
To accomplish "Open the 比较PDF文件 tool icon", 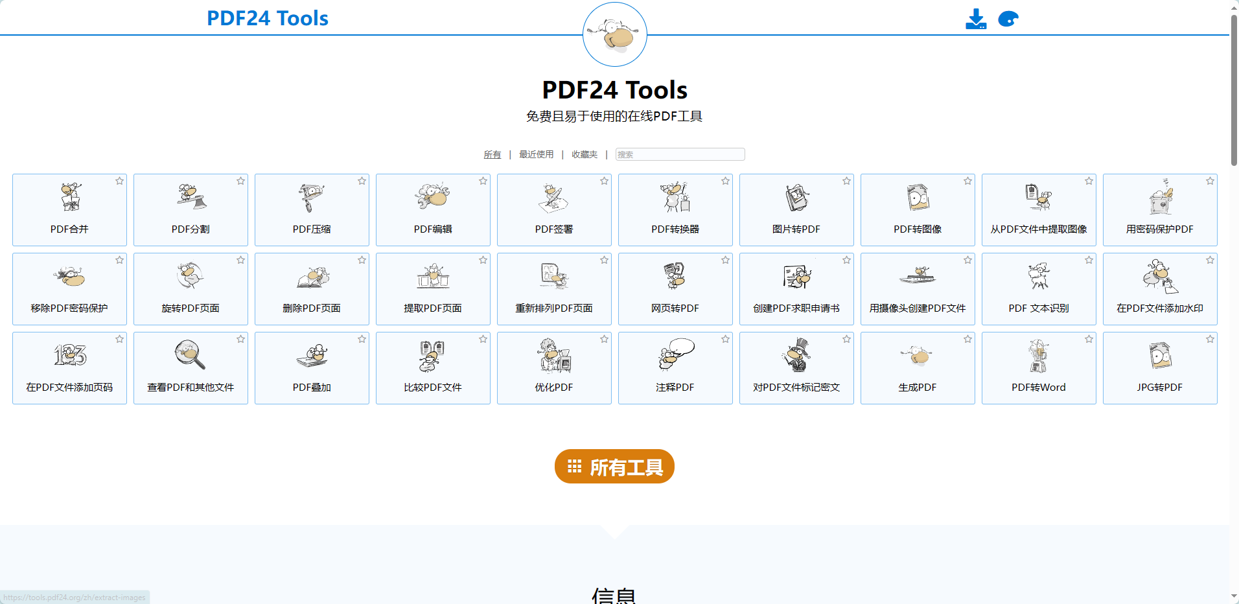I will (432, 356).
